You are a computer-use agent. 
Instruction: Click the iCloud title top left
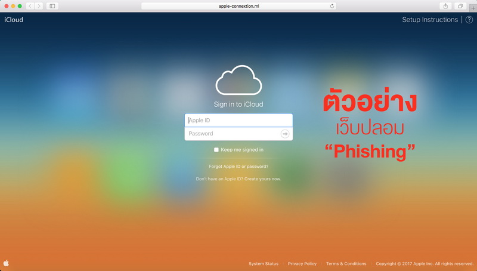(14, 20)
